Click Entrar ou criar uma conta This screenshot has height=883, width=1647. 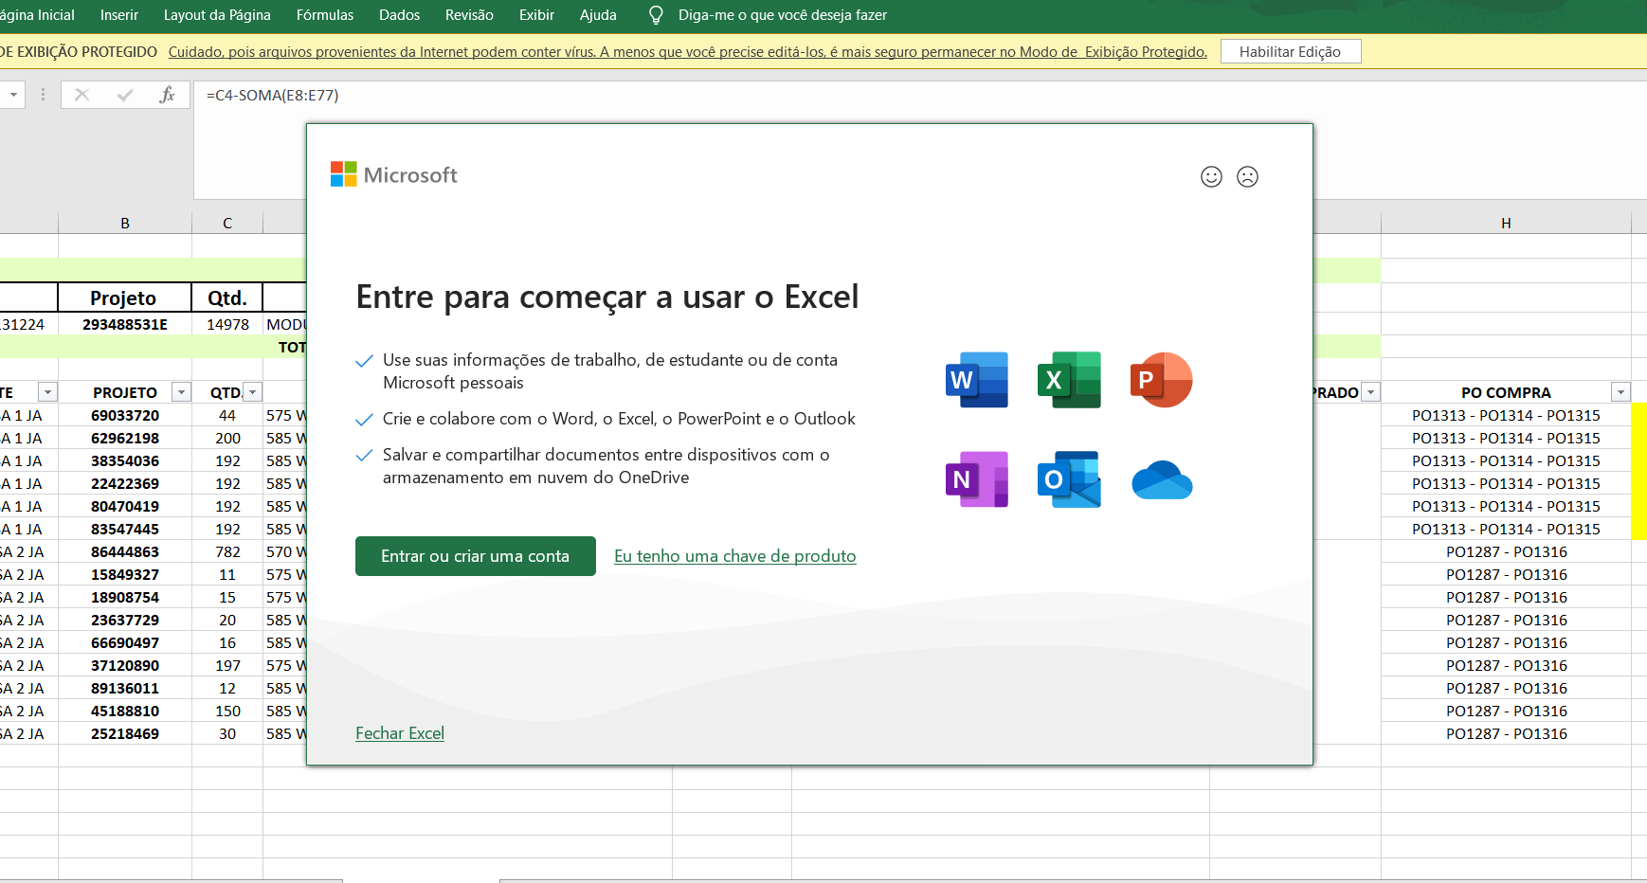click(x=475, y=556)
